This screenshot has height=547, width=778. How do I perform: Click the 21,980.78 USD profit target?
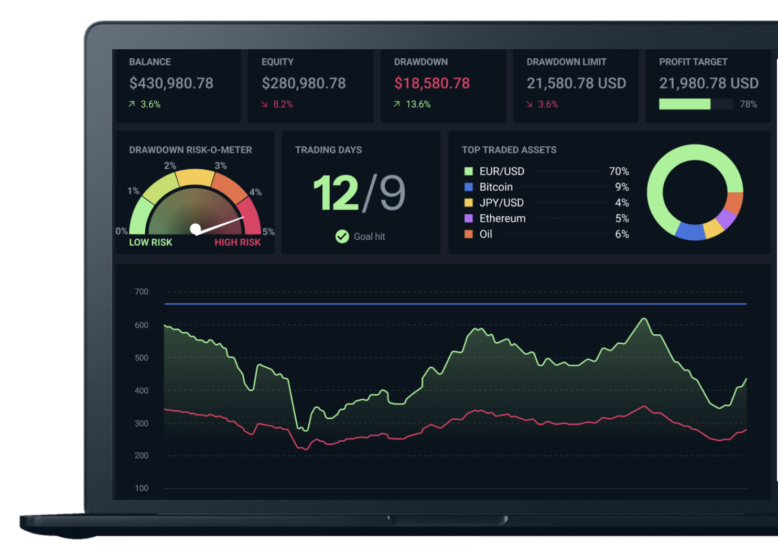[709, 83]
